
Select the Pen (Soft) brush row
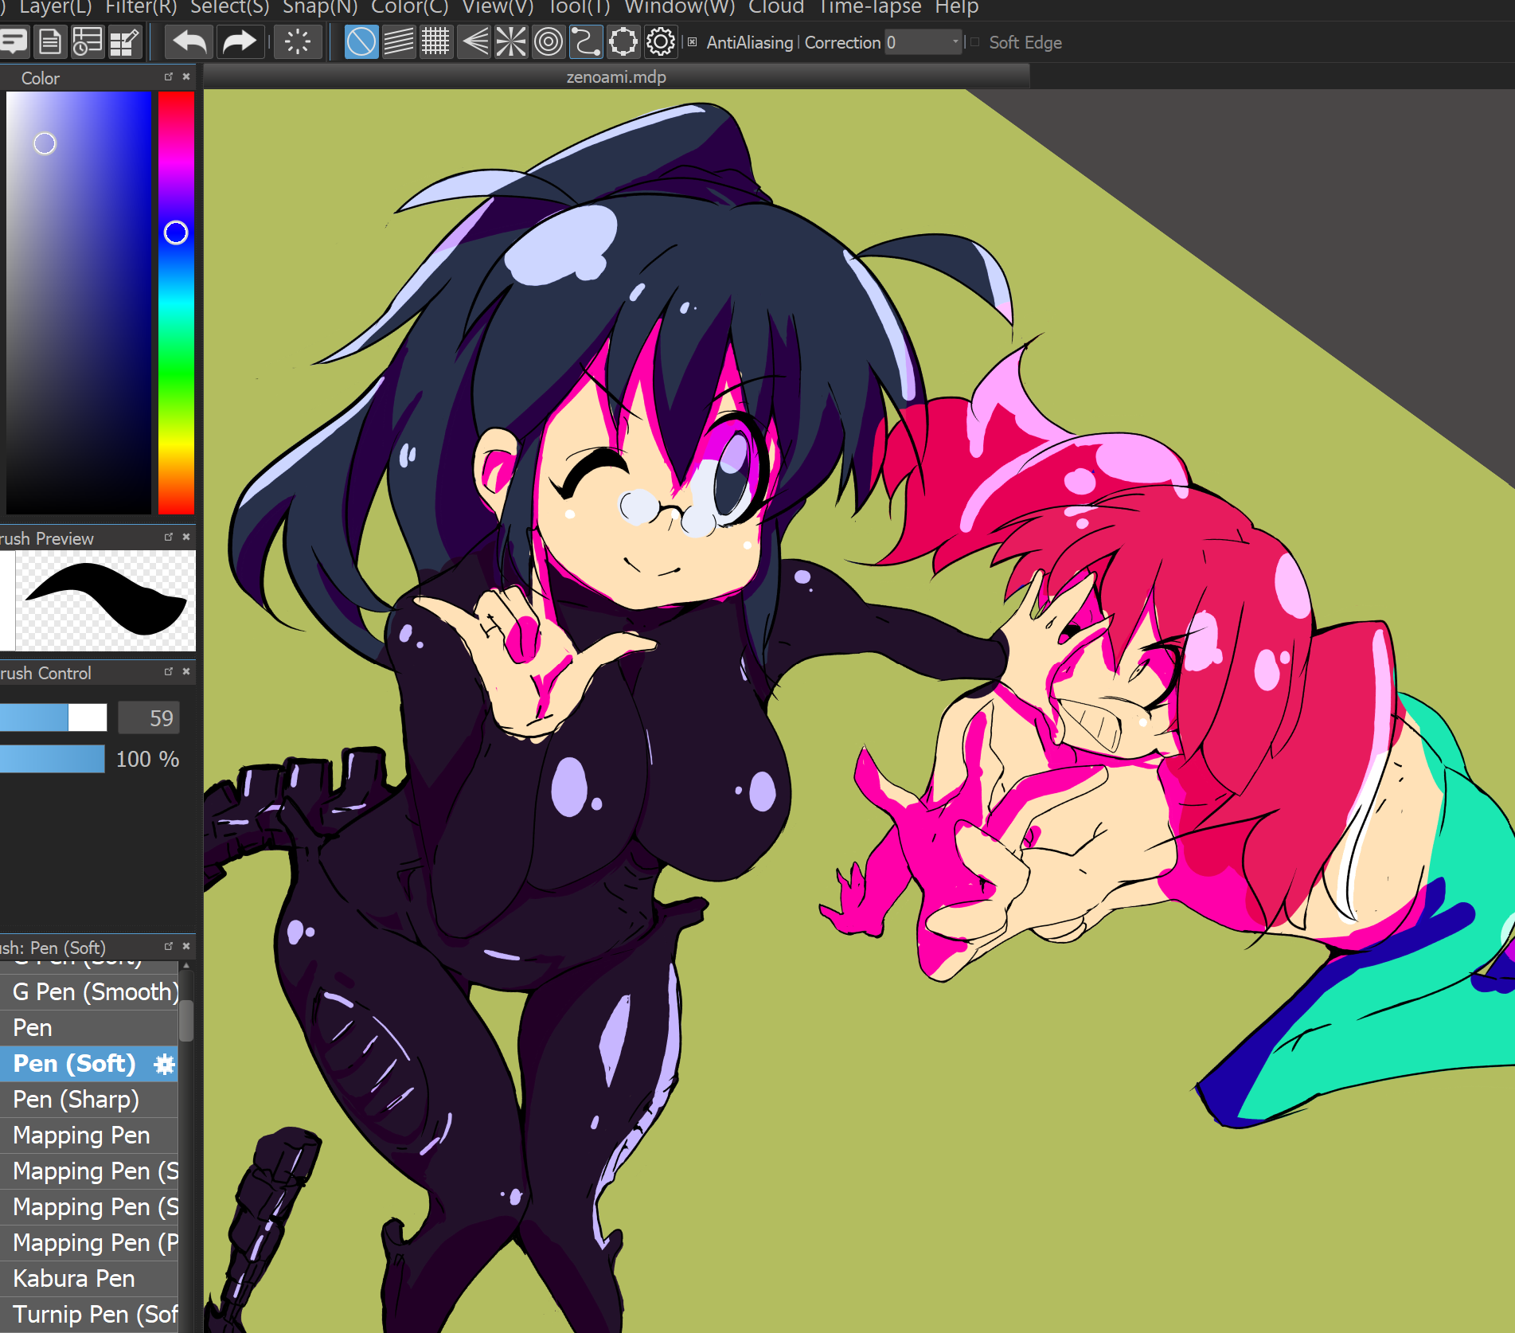click(89, 1064)
